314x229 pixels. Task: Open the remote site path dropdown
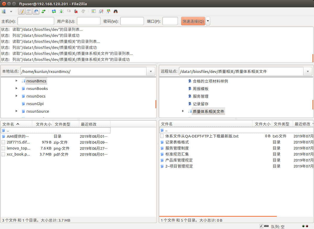pos(307,71)
